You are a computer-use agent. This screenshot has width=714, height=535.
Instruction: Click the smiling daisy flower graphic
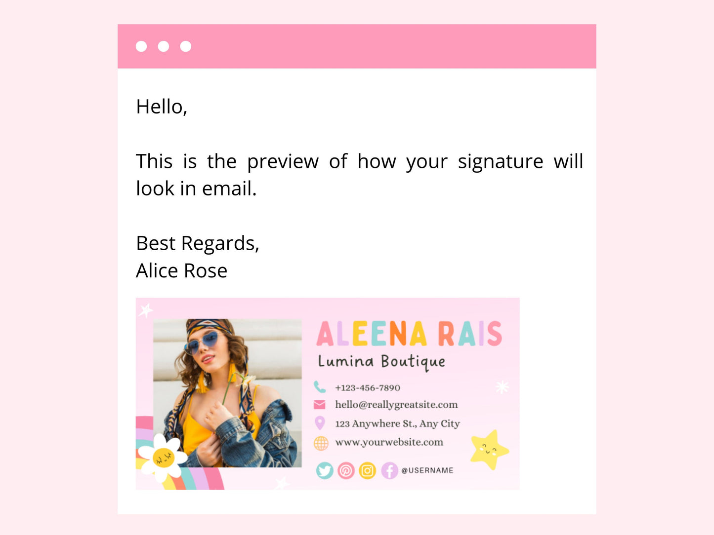pos(163,458)
